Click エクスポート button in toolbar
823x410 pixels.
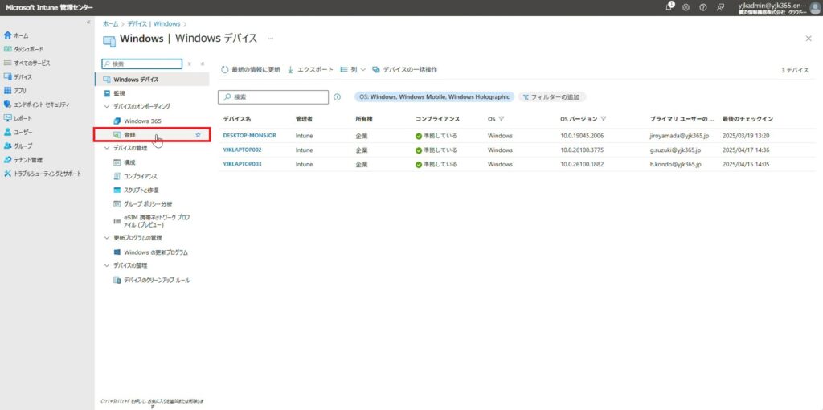point(310,70)
